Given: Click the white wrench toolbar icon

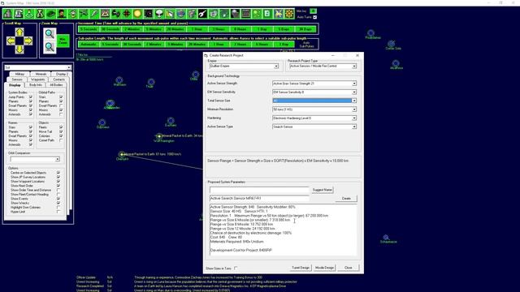Looking at the screenshot, I should [x=202, y=14].
